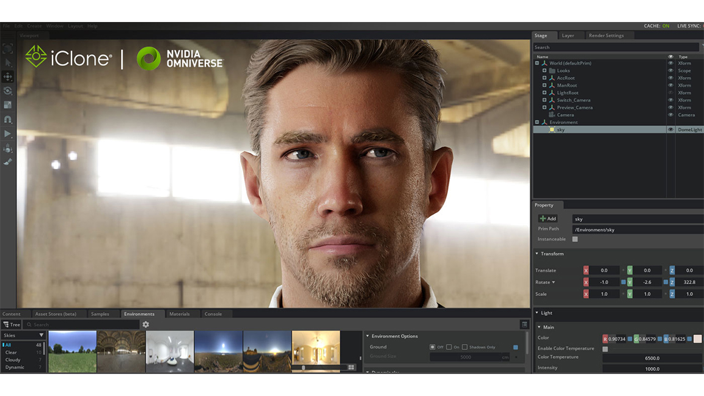
Task: Open the Asset Stores (beta) tab
Action: (56, 314)
